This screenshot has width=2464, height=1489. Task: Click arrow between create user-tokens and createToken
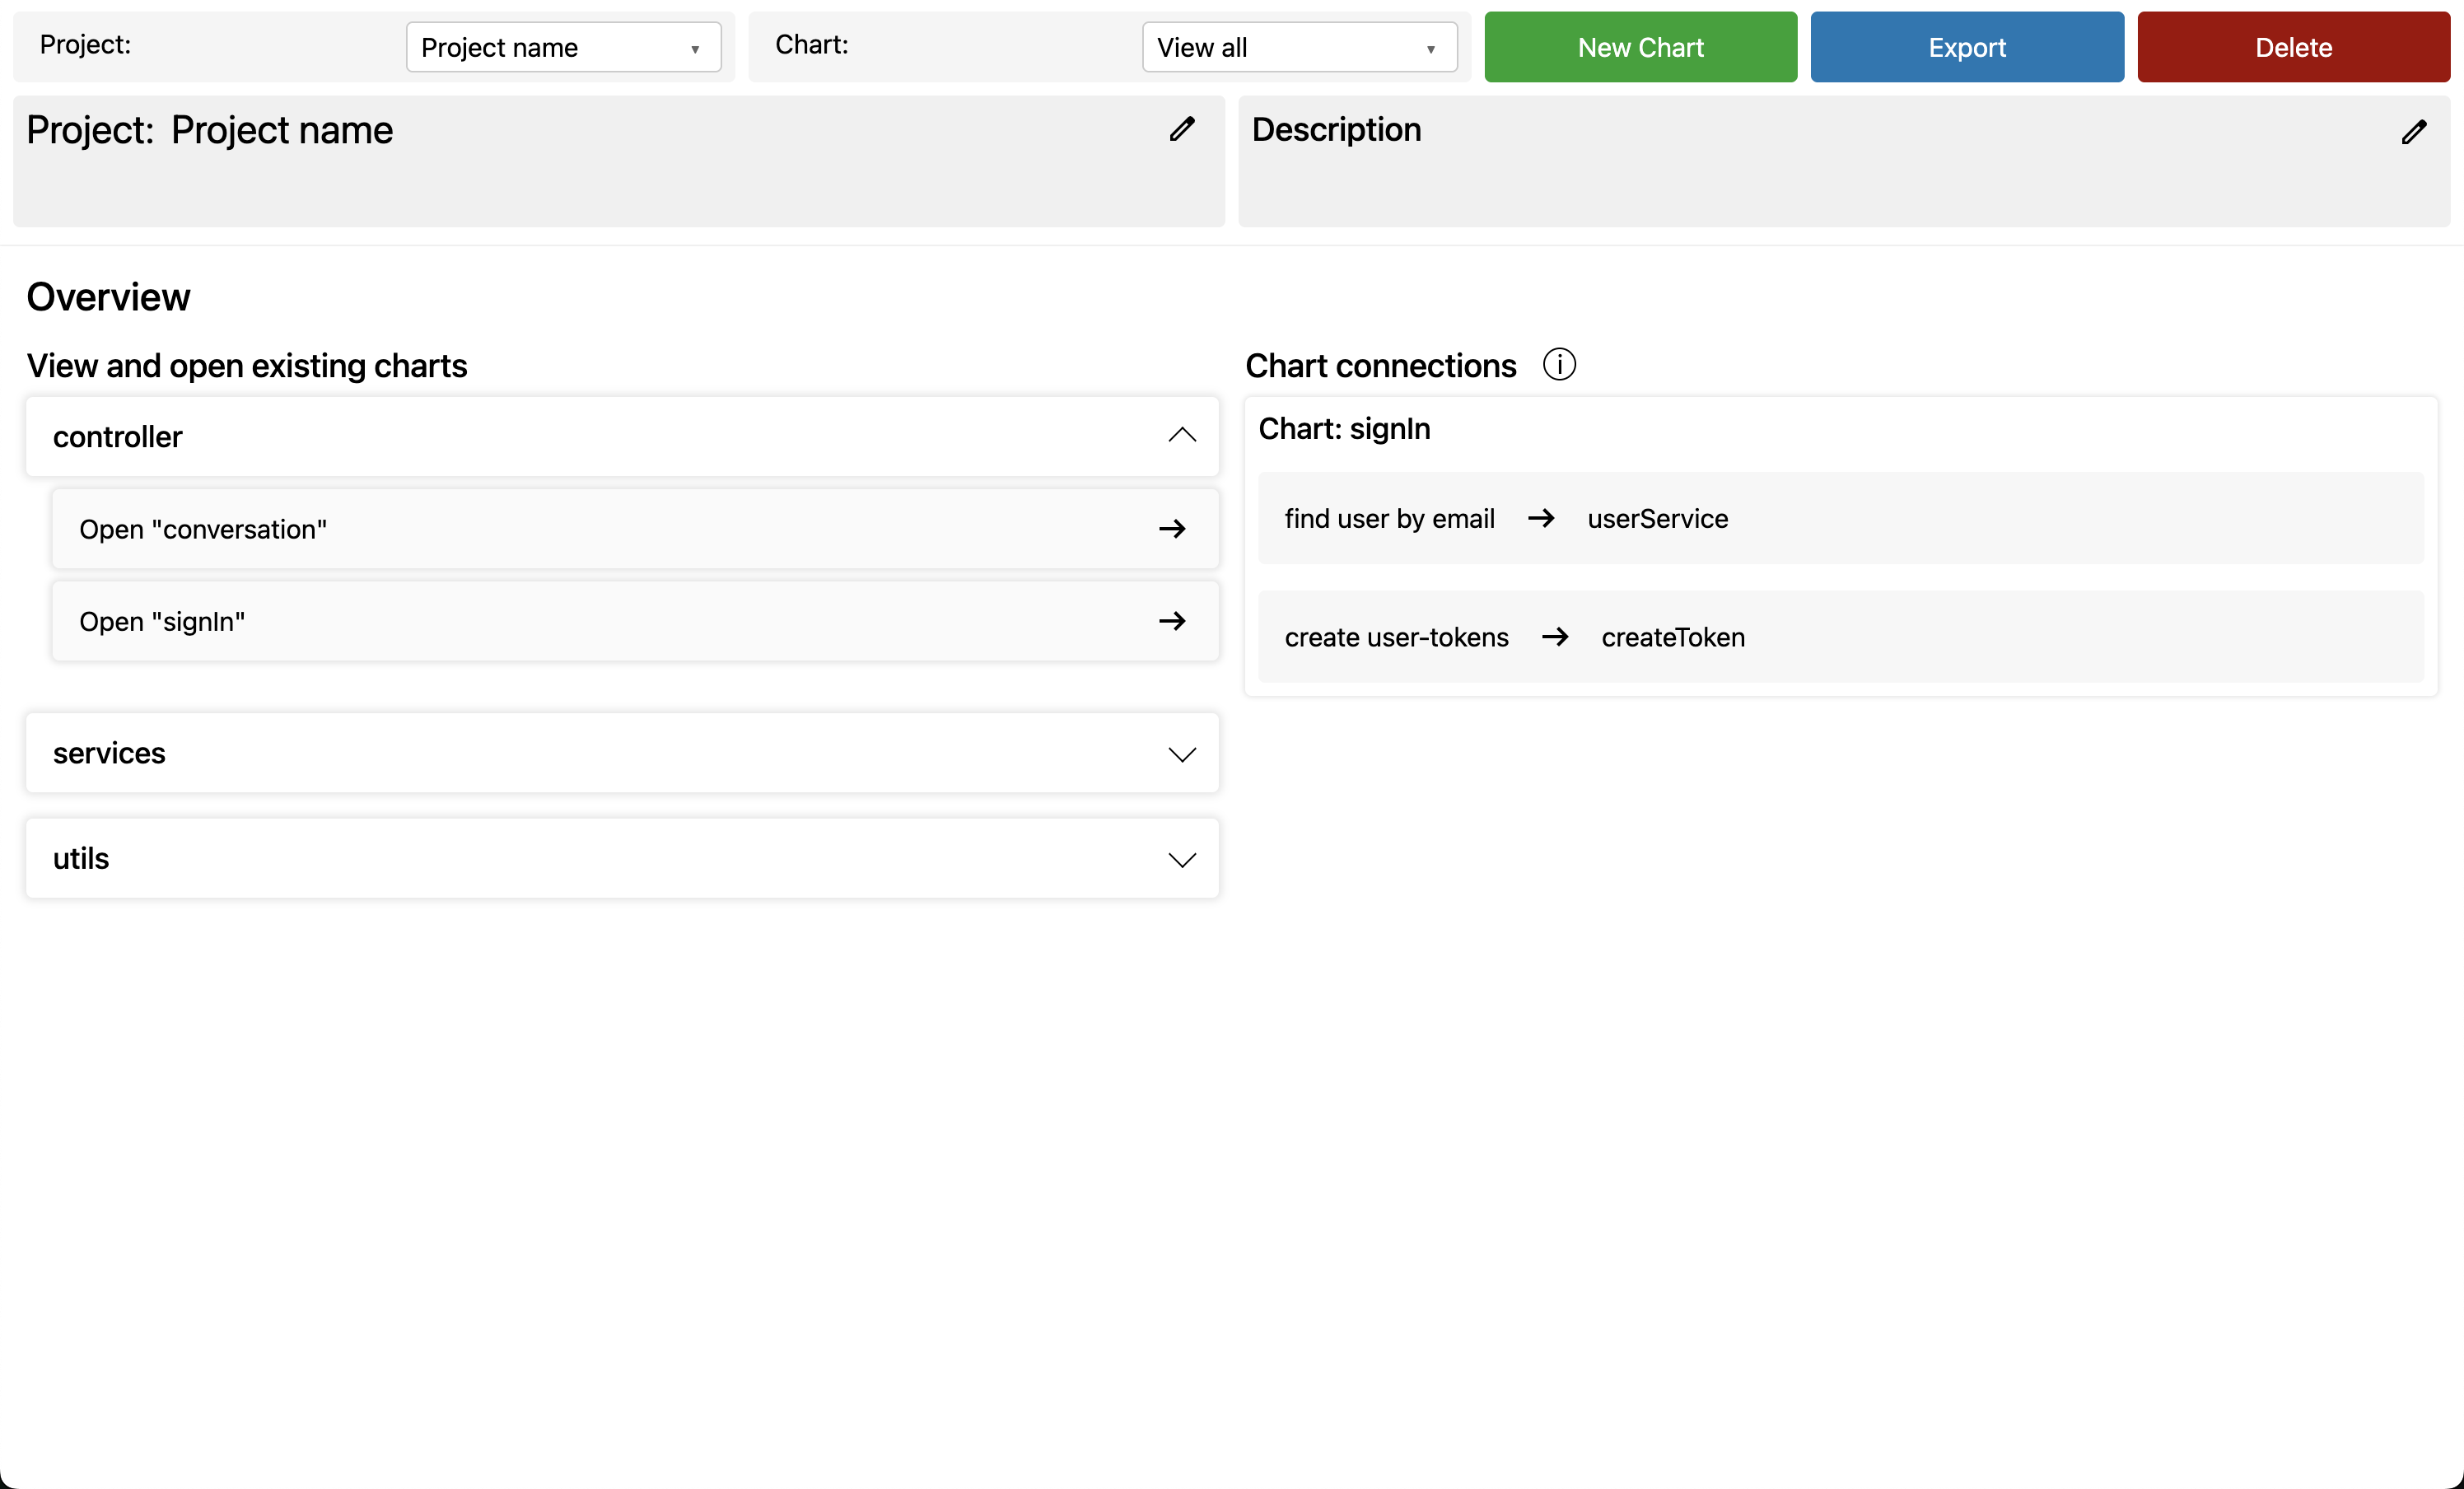pos(1555,637)
